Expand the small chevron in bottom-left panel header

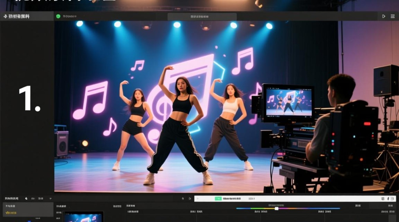coord(50,199)
